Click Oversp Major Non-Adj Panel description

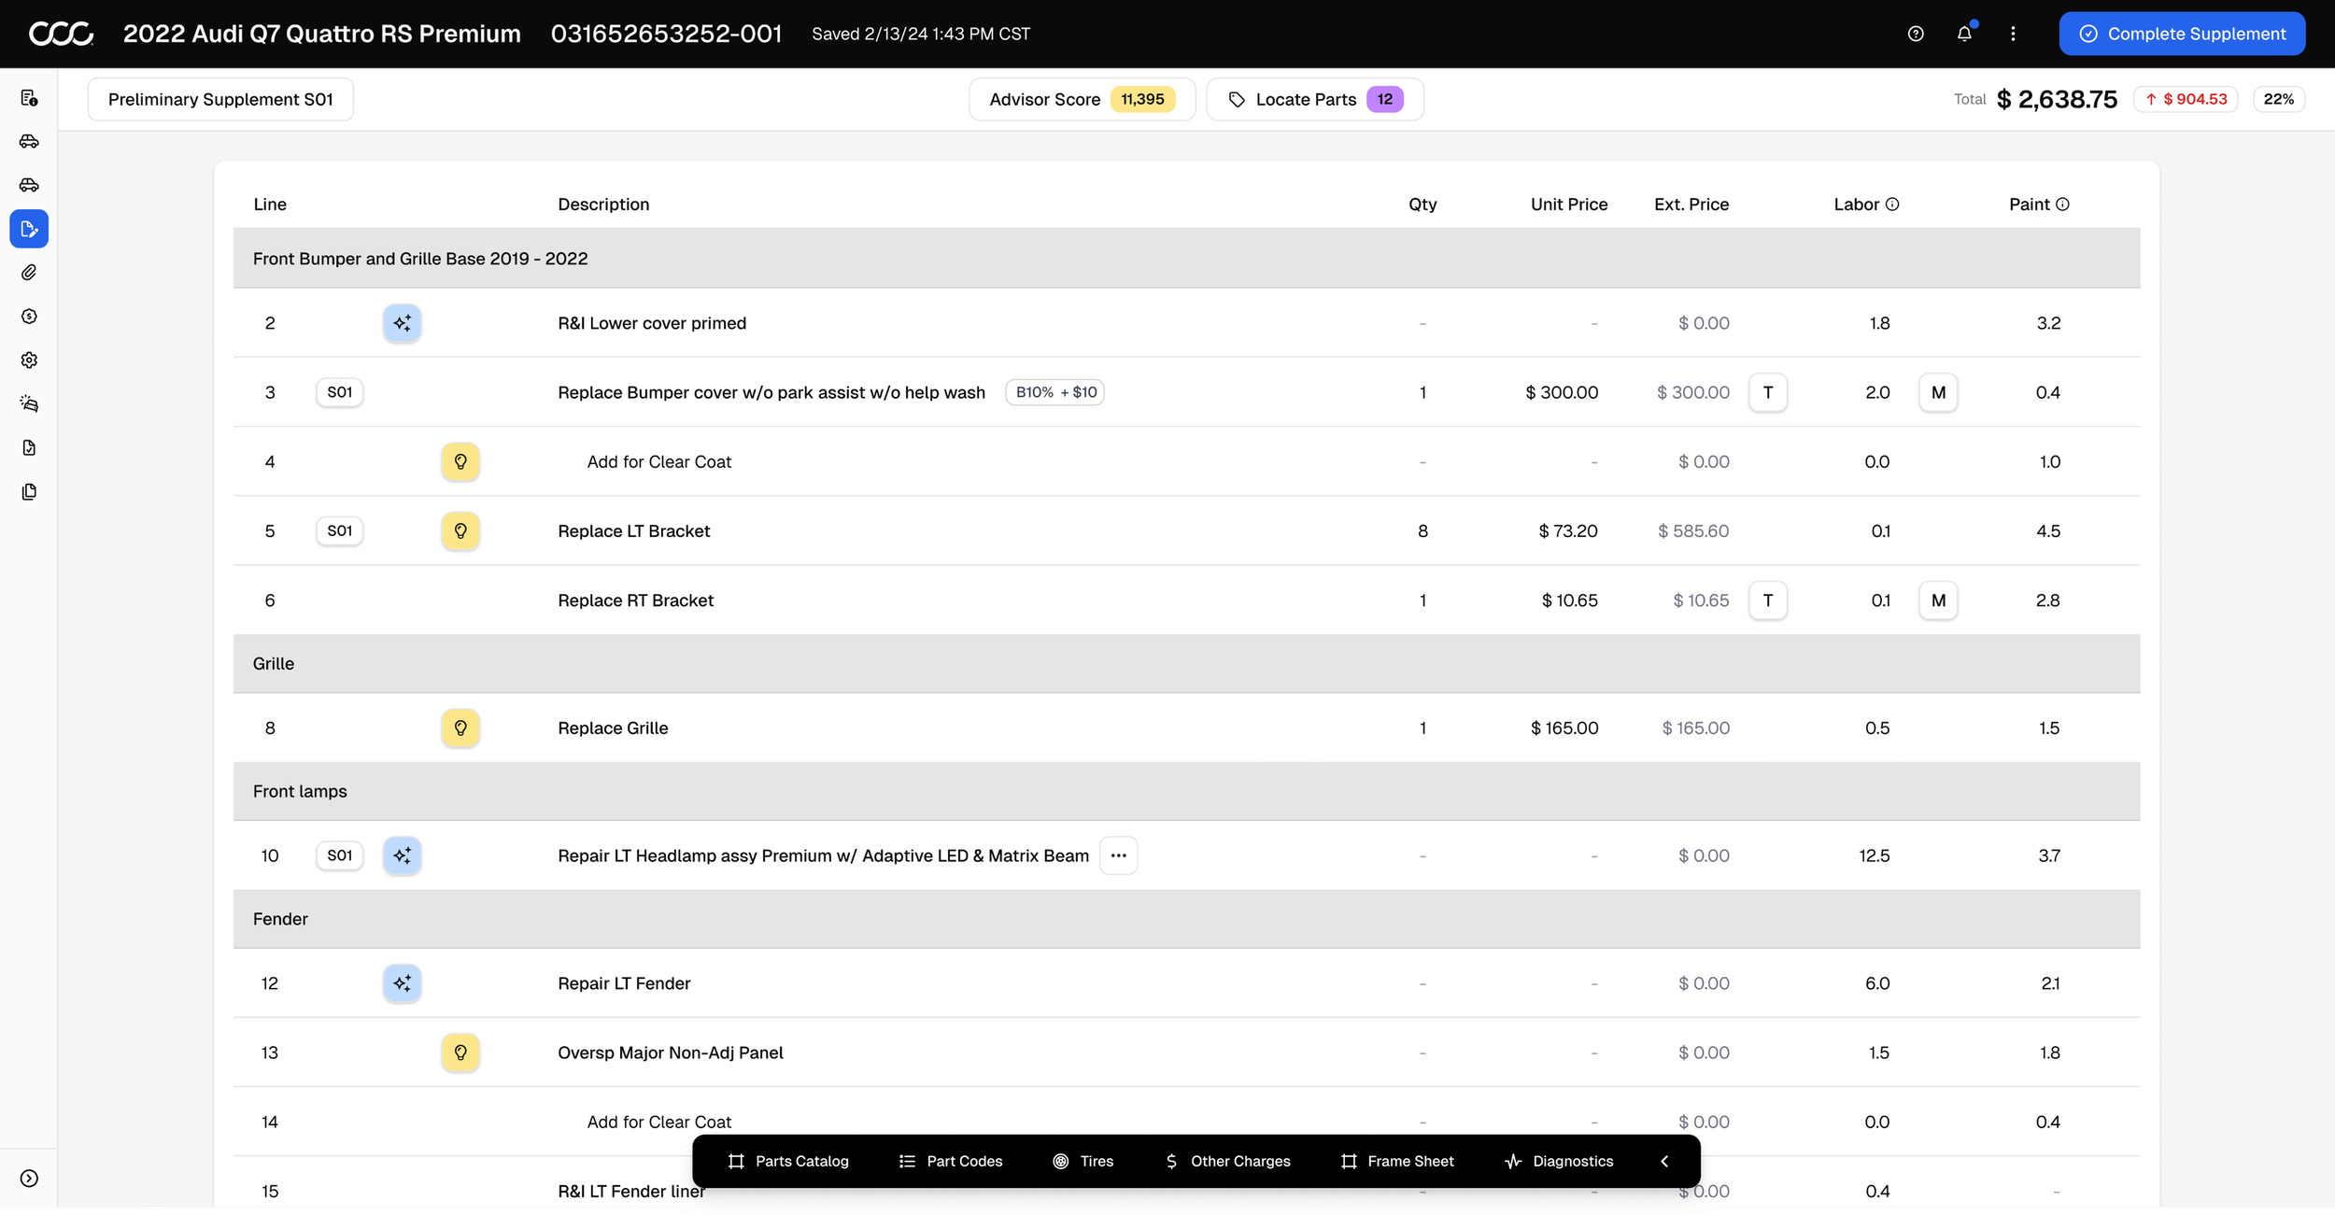671,1053
